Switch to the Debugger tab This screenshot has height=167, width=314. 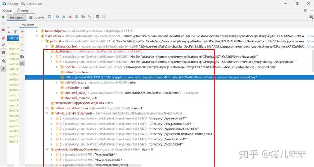click(x=17, y=17)
